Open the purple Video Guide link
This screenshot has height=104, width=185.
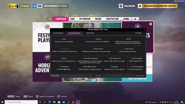point(70,76)
